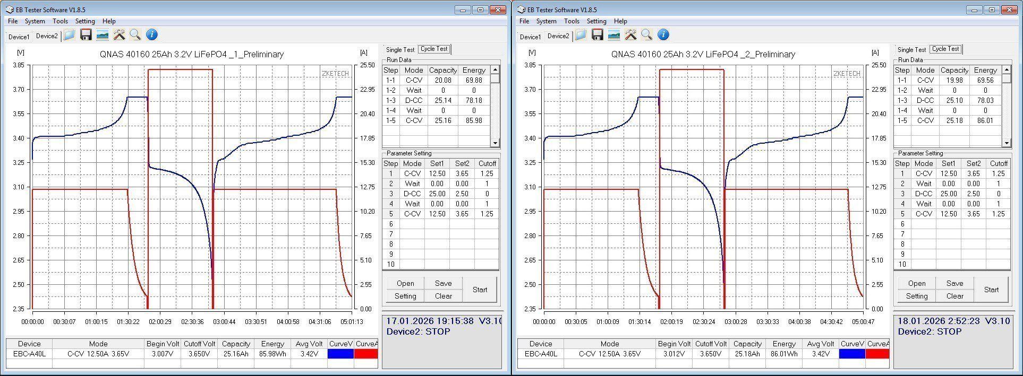1023x376 pixels.
Task: Click the hammer and wrench icon in left window
Action: tap(119, 35)
